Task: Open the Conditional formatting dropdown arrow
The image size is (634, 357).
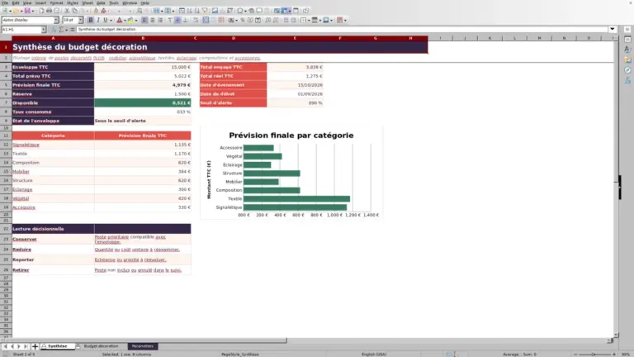Action: (345, 20)
